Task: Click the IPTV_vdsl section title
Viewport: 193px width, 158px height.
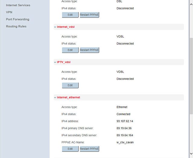Action: pyautogui.click(x=64, y=62)
